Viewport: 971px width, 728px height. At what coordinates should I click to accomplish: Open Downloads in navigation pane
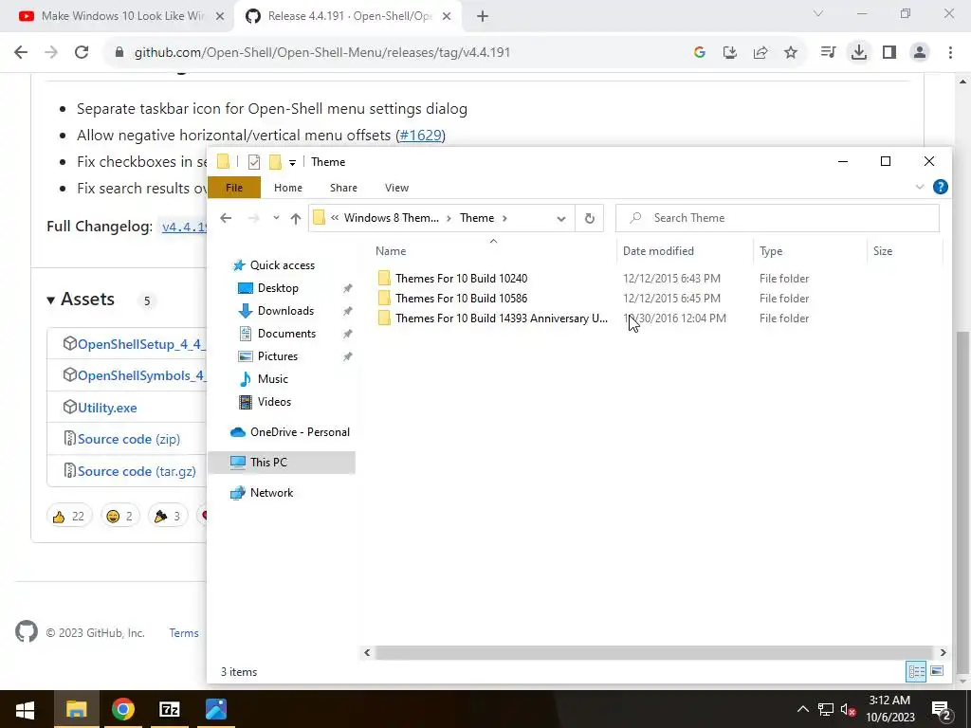[285, 311]
